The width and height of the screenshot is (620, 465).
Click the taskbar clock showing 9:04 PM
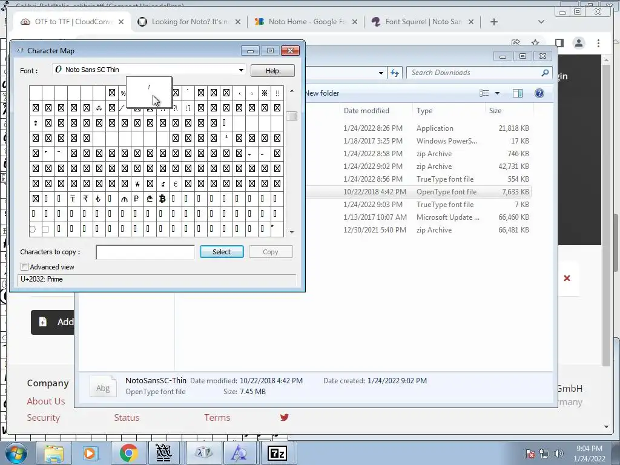point(589,453)
